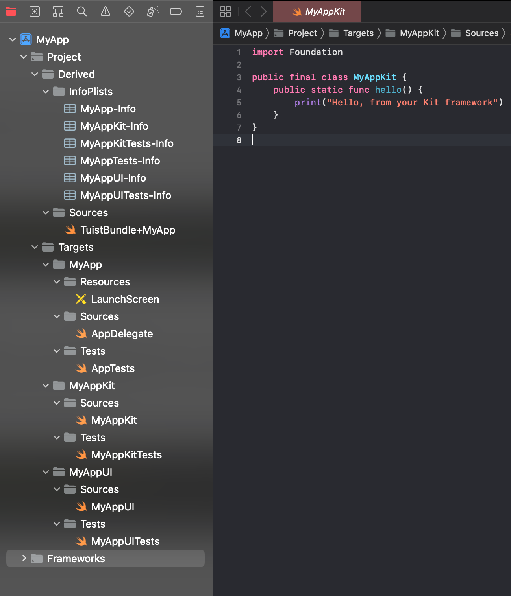Viewport: 511px width, 596px height.
Task: Collapse the MyAppUI target folder
Action: coord(46,472)
